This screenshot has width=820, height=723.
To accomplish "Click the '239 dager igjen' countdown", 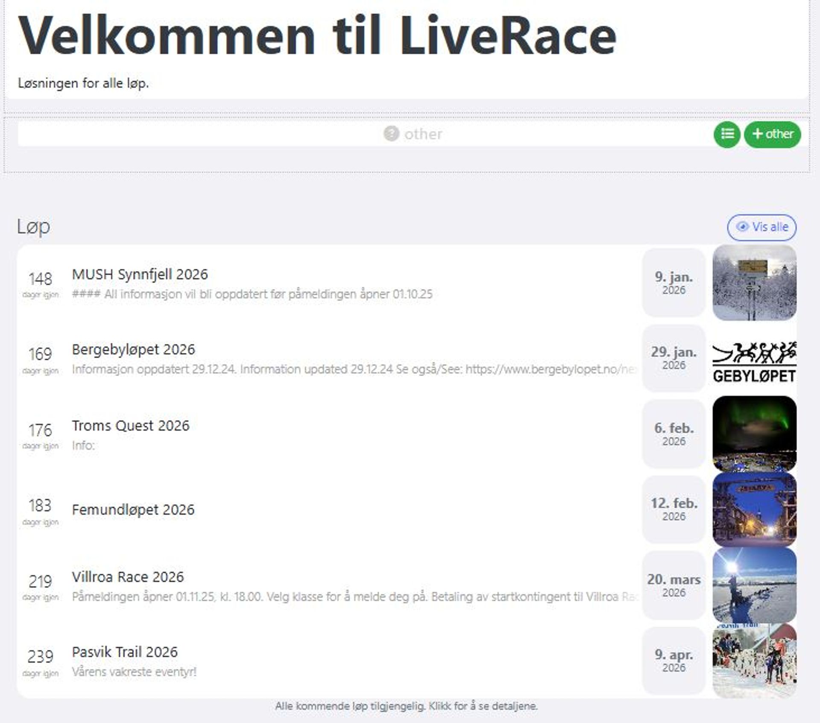I will (x=41, y=662).
